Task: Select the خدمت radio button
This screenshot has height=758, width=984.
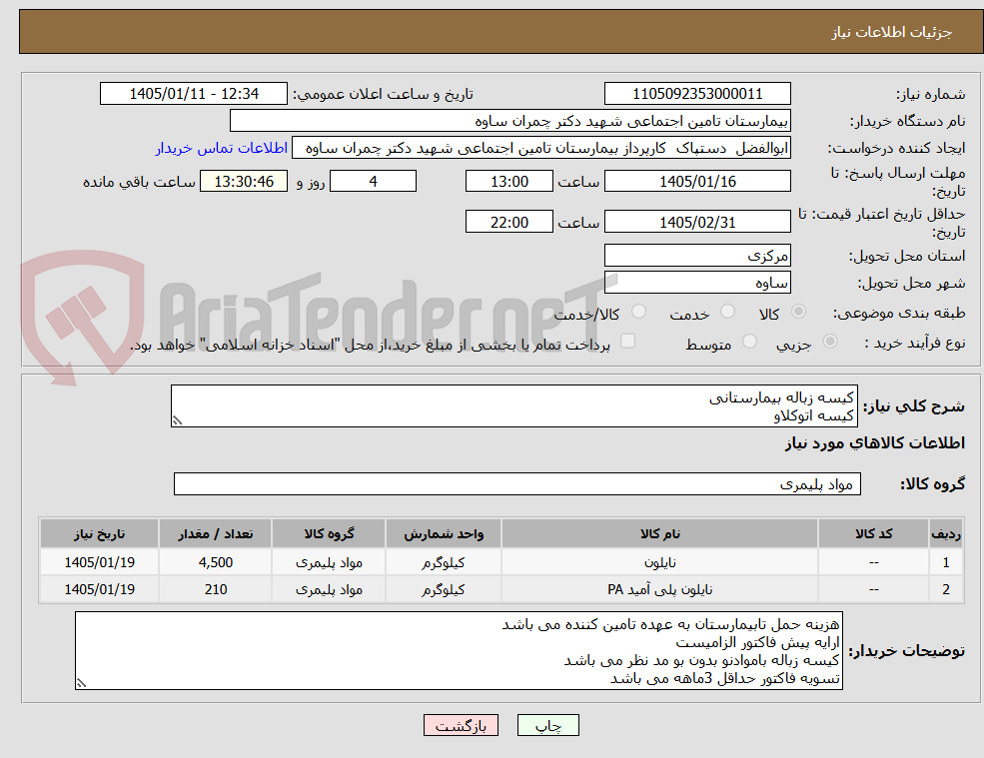Action: [727, 312]
